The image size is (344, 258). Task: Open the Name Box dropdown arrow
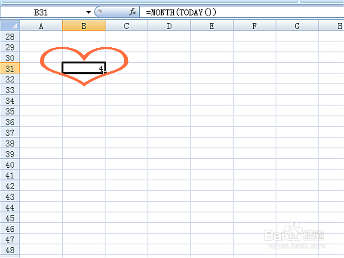pyautogui.click(x=89, y=12)
